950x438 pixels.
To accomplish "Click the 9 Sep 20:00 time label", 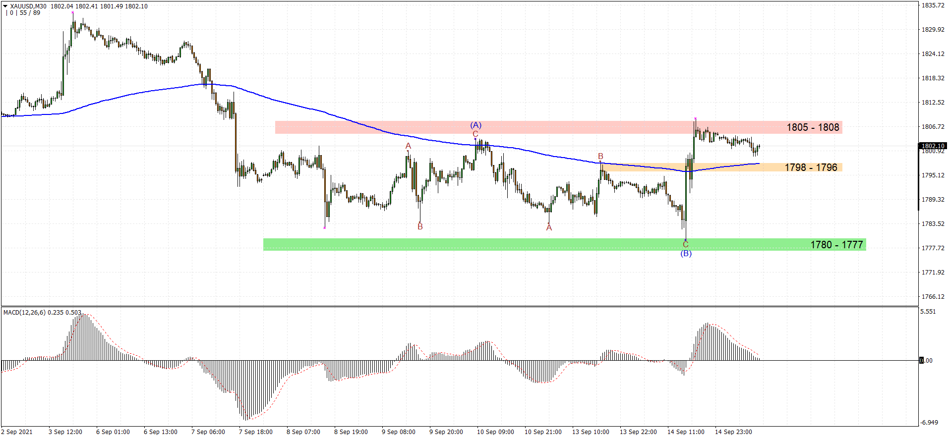I will 446,432.
